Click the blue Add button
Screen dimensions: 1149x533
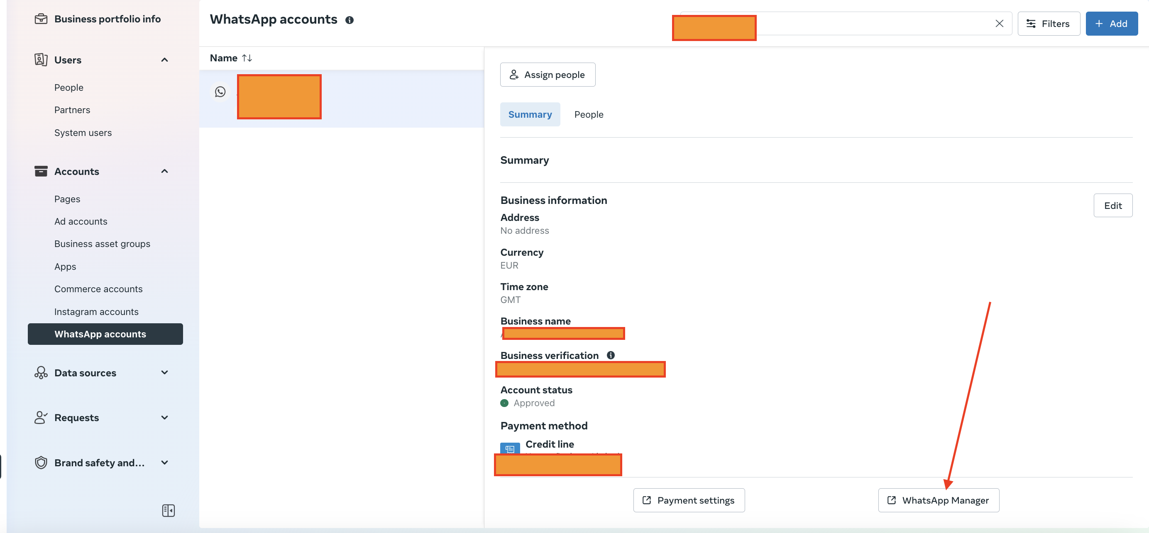tap(1112, 24)
